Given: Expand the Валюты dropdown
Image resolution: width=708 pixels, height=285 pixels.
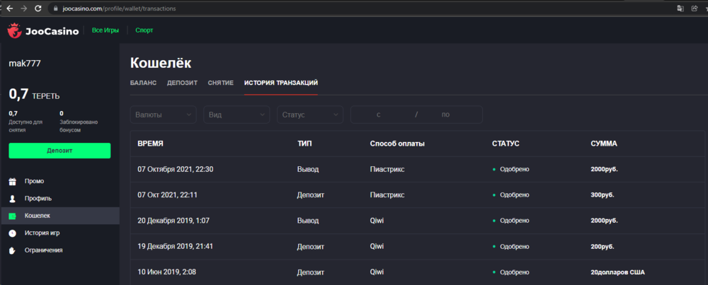Looking at the screenshot, I should 164,115.
